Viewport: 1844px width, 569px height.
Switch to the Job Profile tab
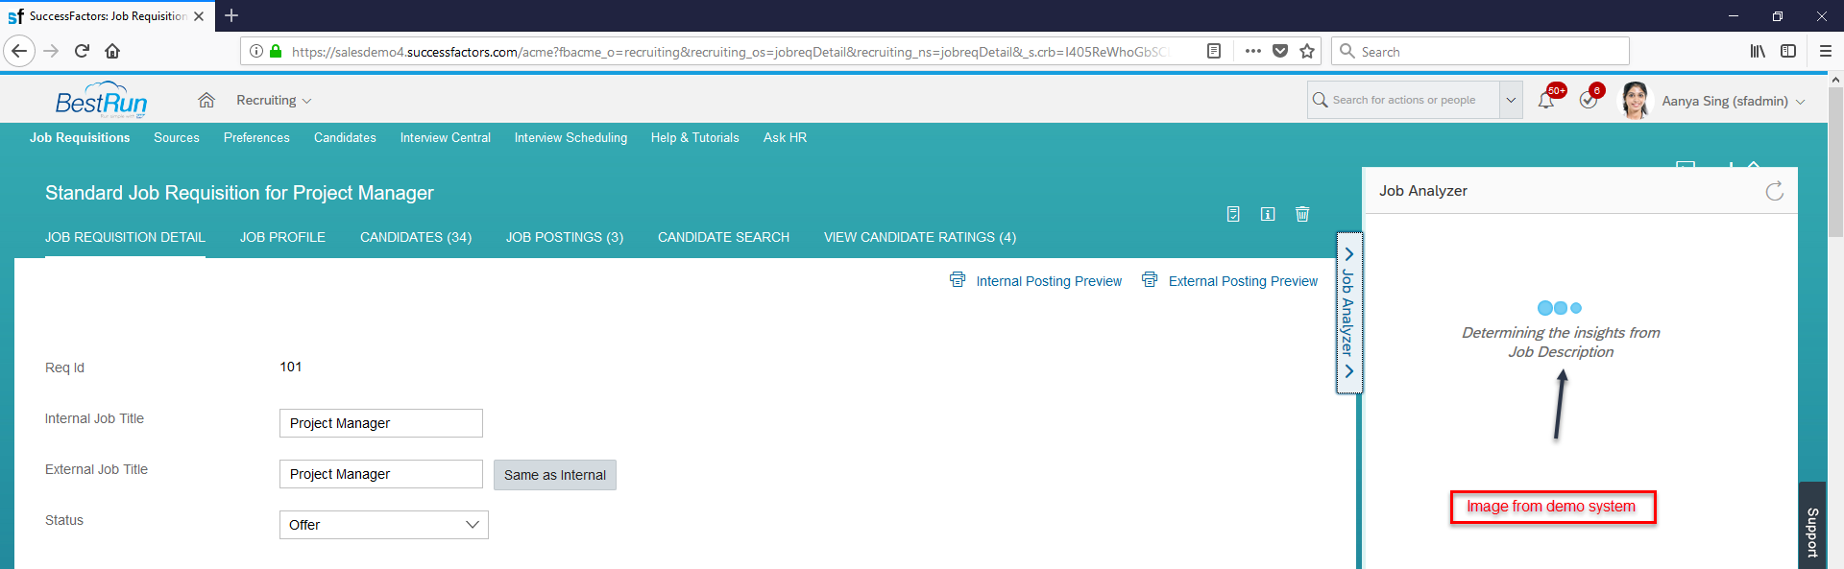click(x=282, y=237)
